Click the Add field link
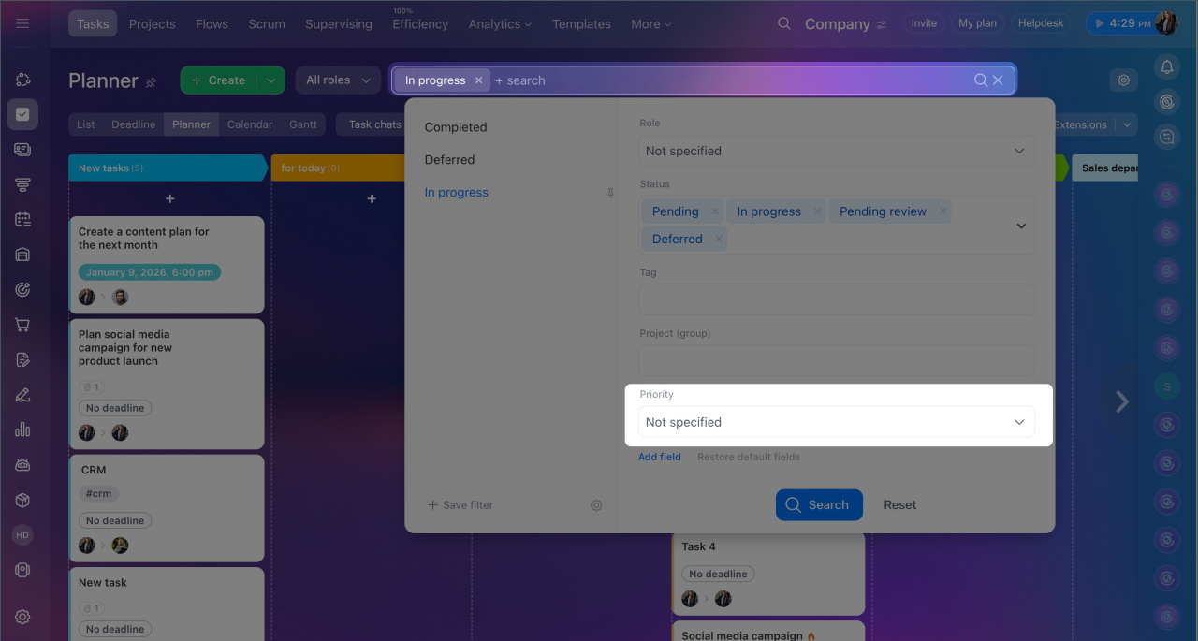This screenshot has width=1198, height=641. click(659, 457)
